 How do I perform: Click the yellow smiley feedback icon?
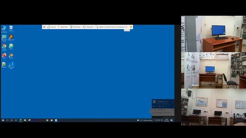tap(131, 27)
